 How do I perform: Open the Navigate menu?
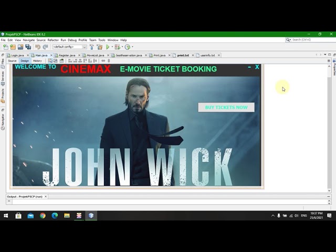point(29,40)
